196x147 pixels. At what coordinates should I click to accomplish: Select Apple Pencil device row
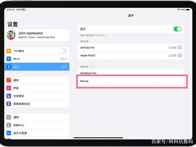131,56
